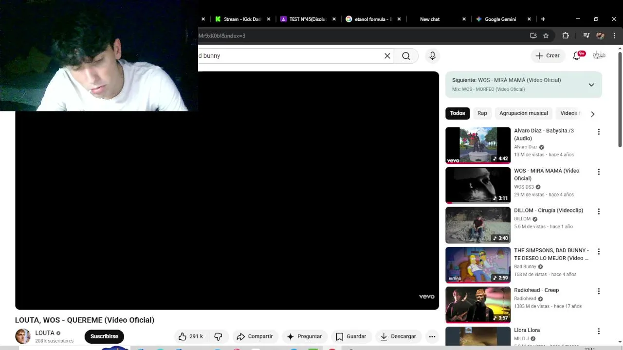Screen dimensions: 623x350
Task: Click the page address bar URL
Action: pos(360,35)
